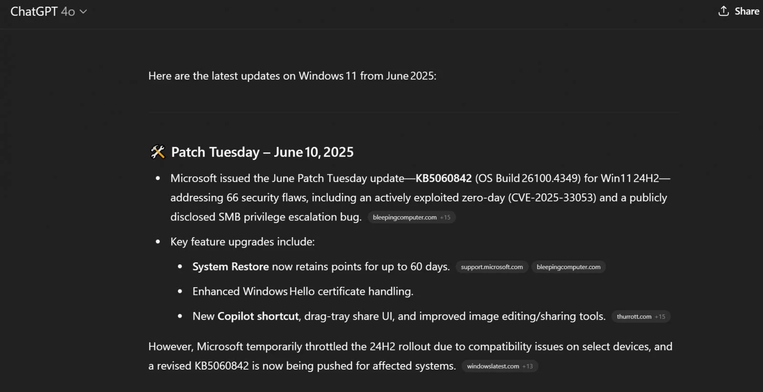The height and width of the screenshot is (392, 763).
Task: Open the windowslatest.com +13 source chip
Action: [499, 366]
